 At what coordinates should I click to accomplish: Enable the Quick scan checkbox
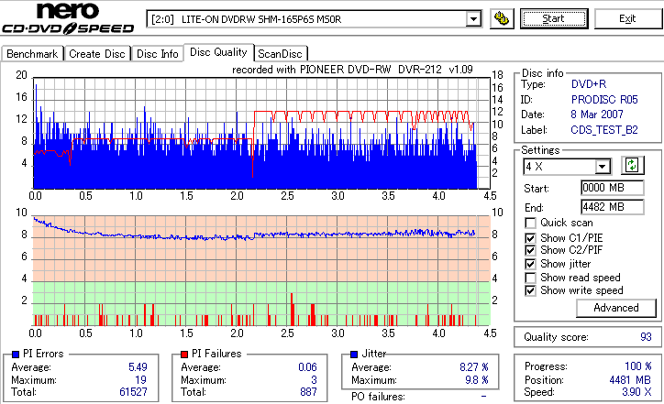[530, 223]
